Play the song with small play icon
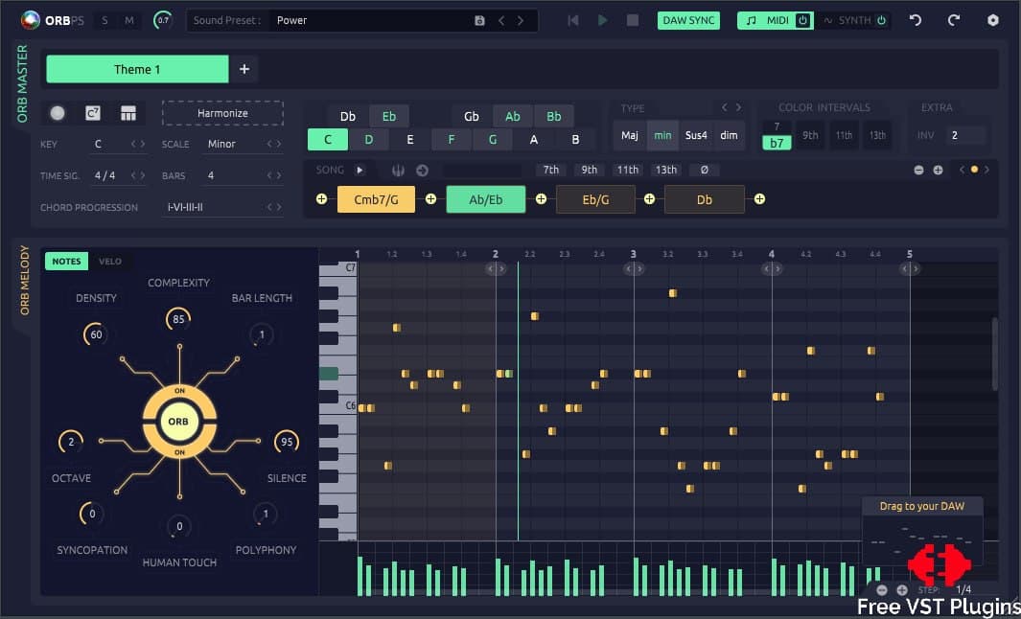Image resolution: width=1021 pixels, height=619 pixels. [x=359, y=170]
